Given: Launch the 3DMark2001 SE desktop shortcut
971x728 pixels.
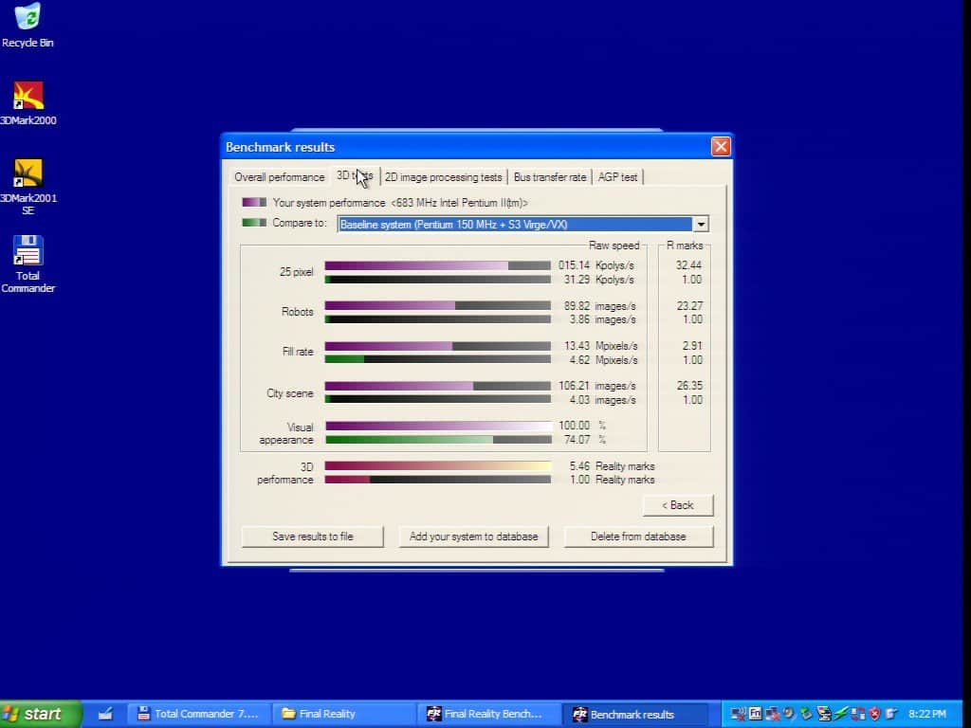Looking at the screenshot, I should (x=27, y=186).
